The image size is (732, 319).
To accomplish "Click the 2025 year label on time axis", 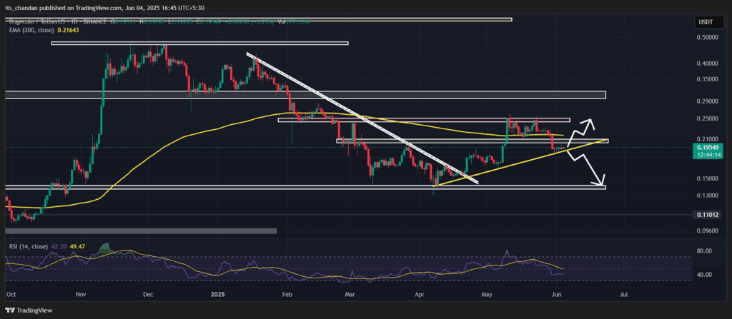I will point(218,295).
